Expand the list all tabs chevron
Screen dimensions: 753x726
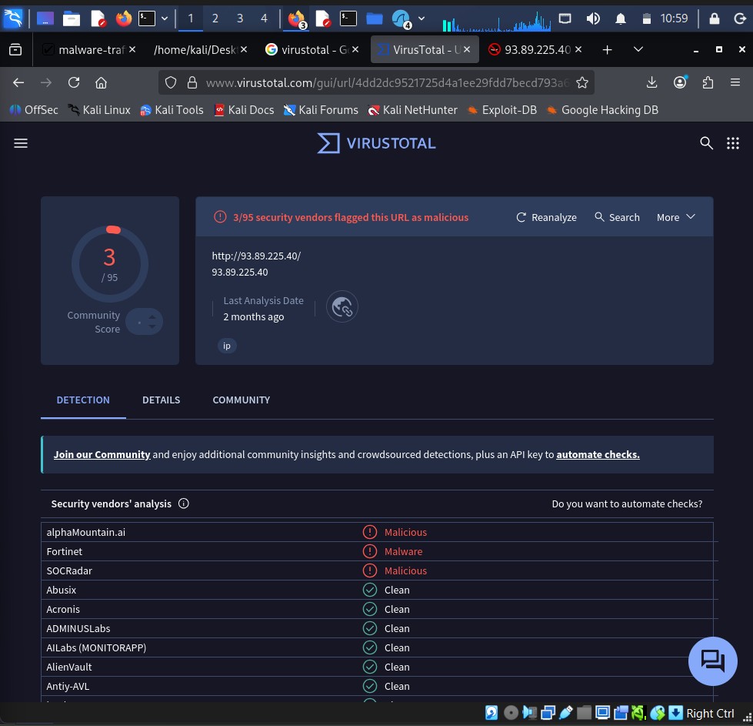point(638,49)
